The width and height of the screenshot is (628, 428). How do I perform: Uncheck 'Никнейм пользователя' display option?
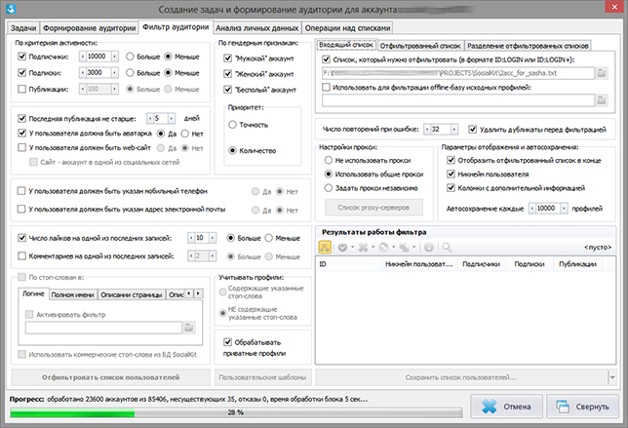(x=451, y=175)
